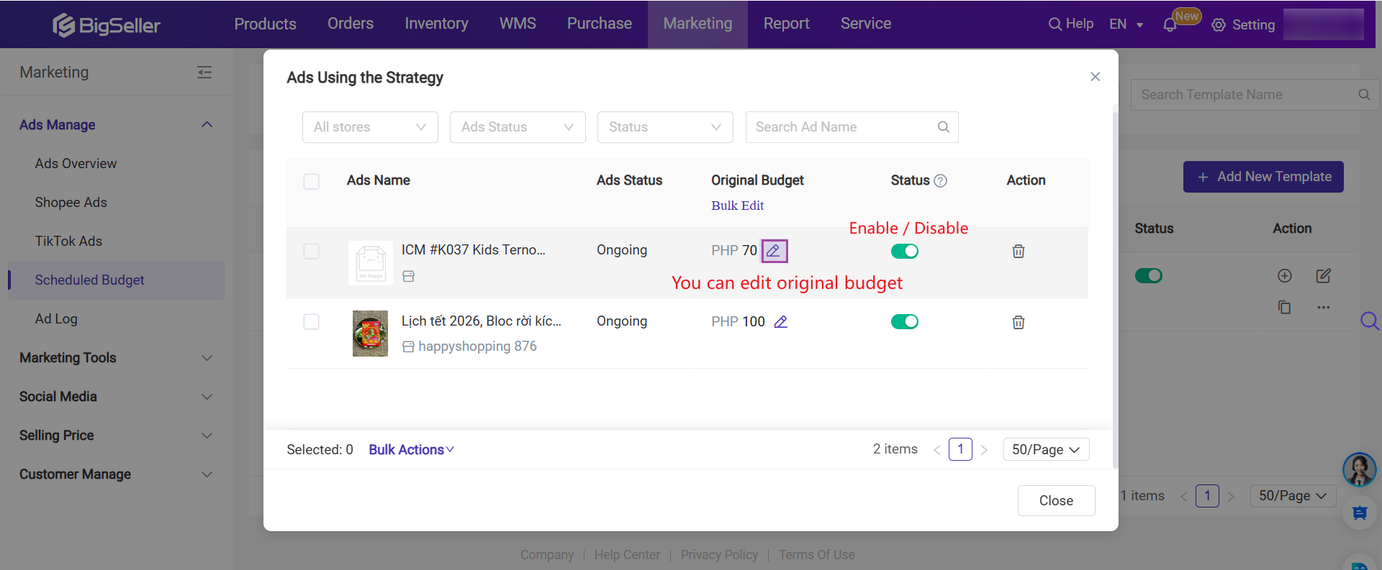Open the All stores dropdown
The image size is (1382, 570).
370,127
